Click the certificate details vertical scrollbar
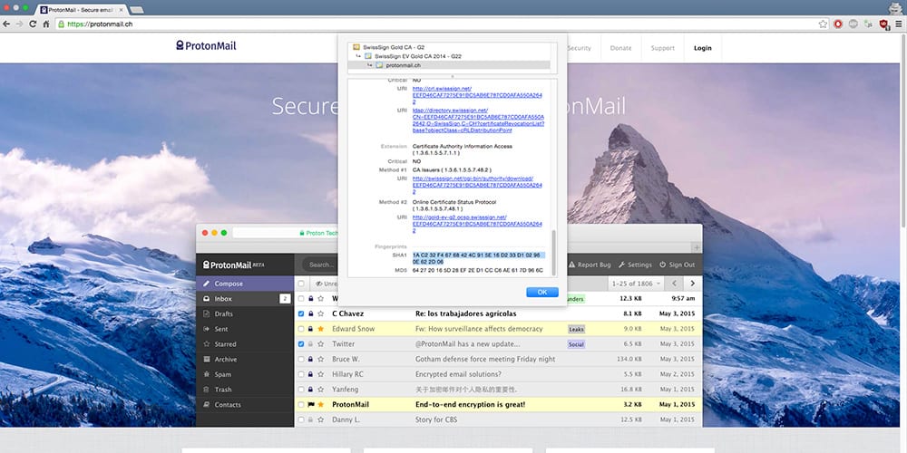 point(553,253)
